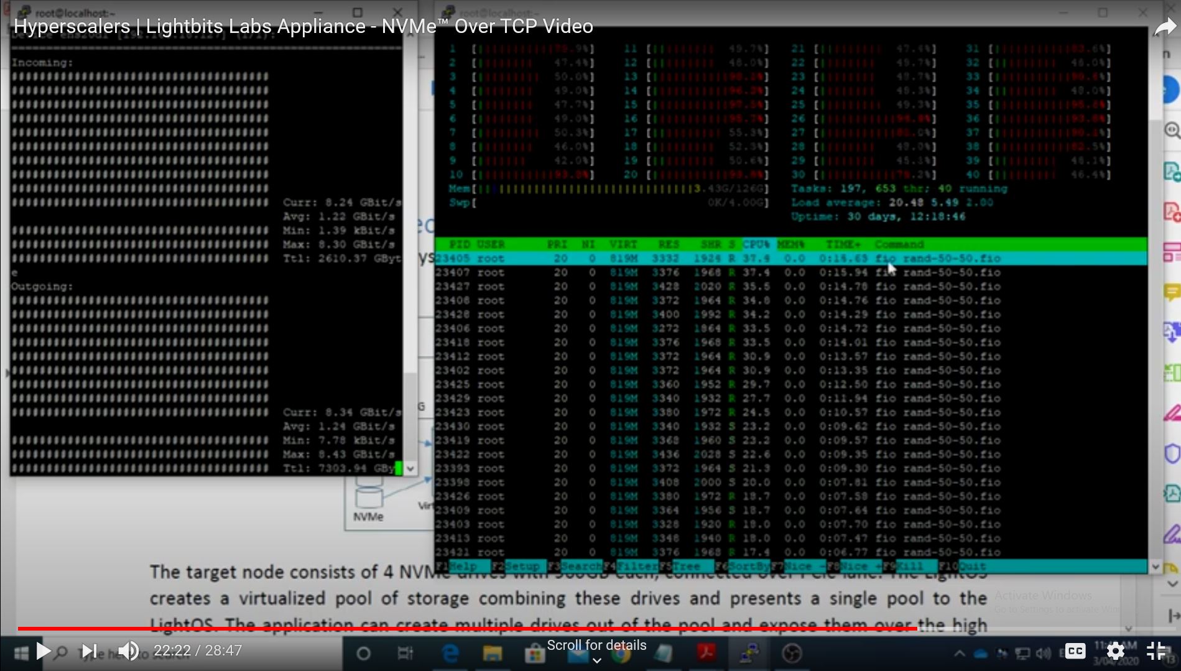Click htop F8 Nice + key
Screen dimensions: 1181x671
coord(855,567)
